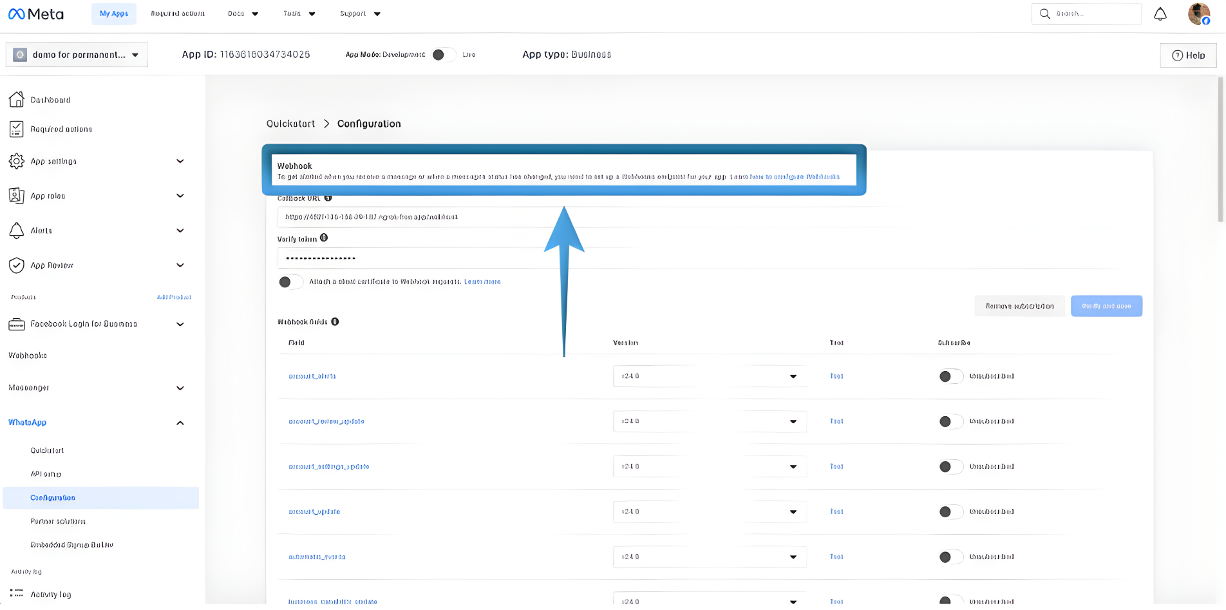Click Learn more about client certificates
Image resolution: width=1226 pixels, height=610 pixels.
click(x=482, y=281)
